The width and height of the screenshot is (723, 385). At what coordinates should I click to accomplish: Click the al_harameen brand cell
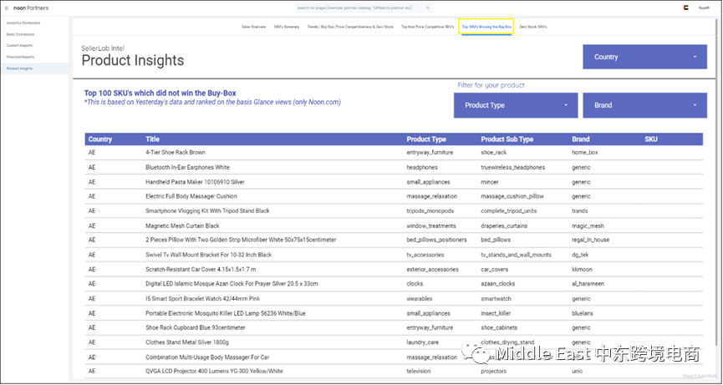(588, 284)
